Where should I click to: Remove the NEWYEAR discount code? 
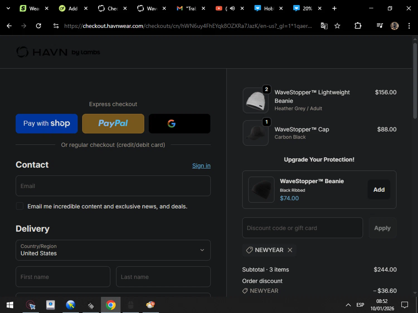(290, 250)
